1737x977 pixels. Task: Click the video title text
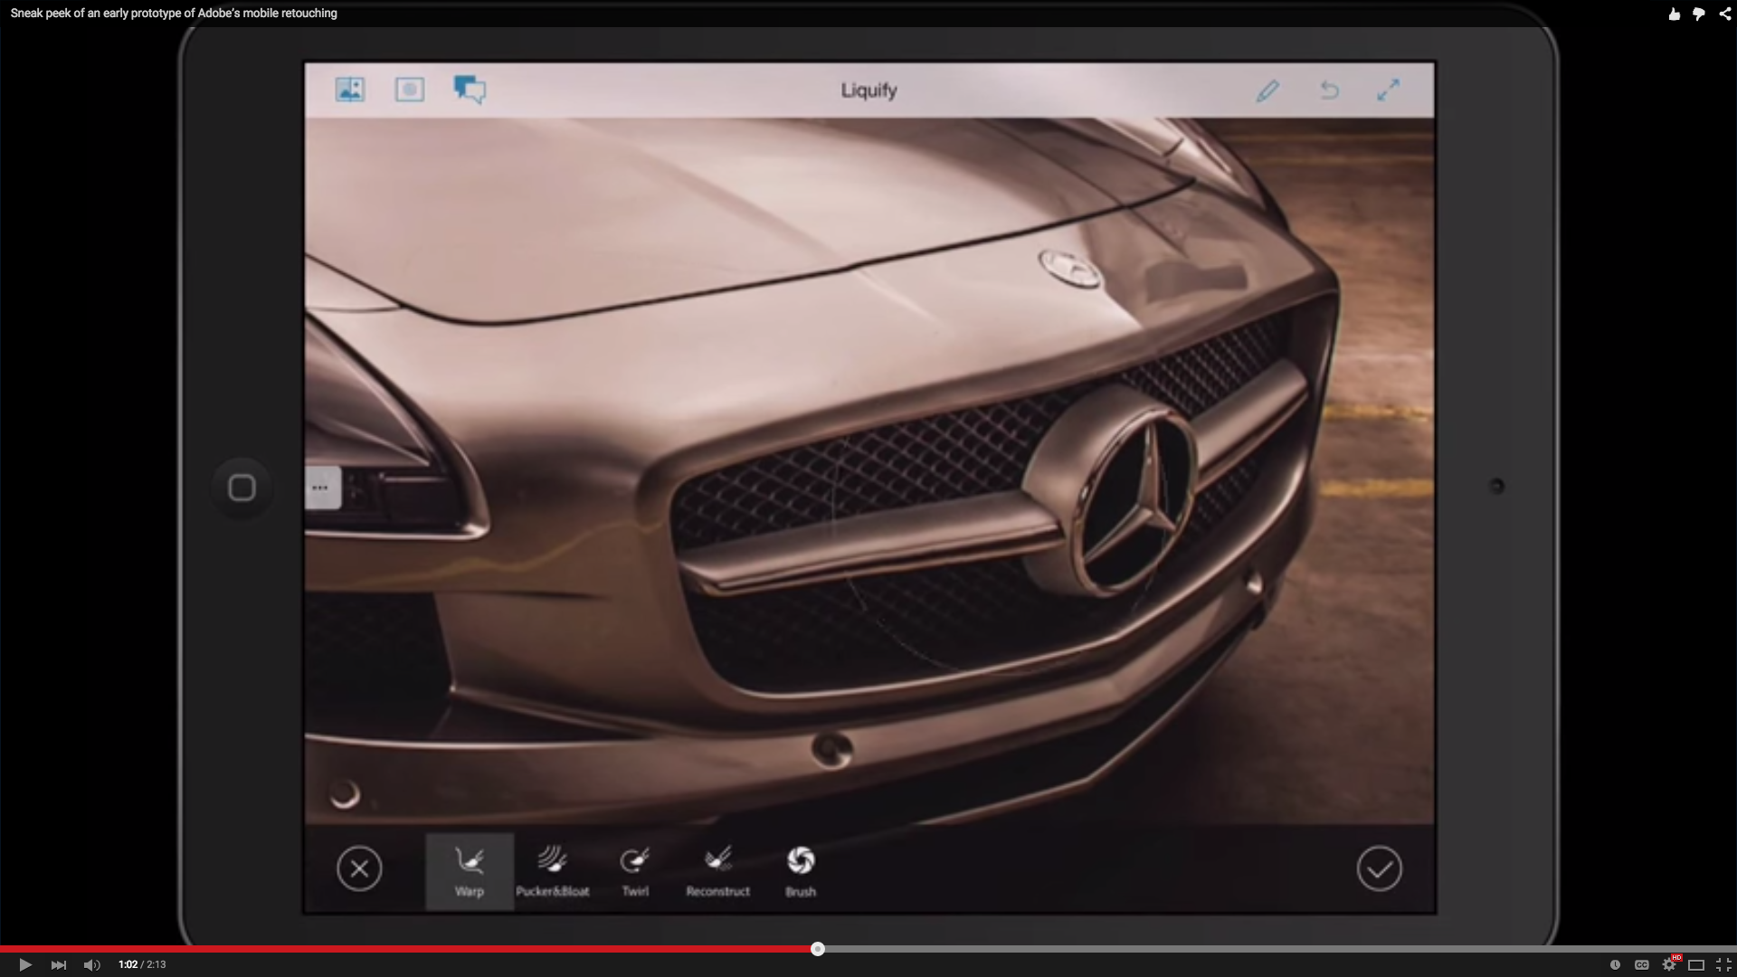pyautogui.click(x=174, y=14)
